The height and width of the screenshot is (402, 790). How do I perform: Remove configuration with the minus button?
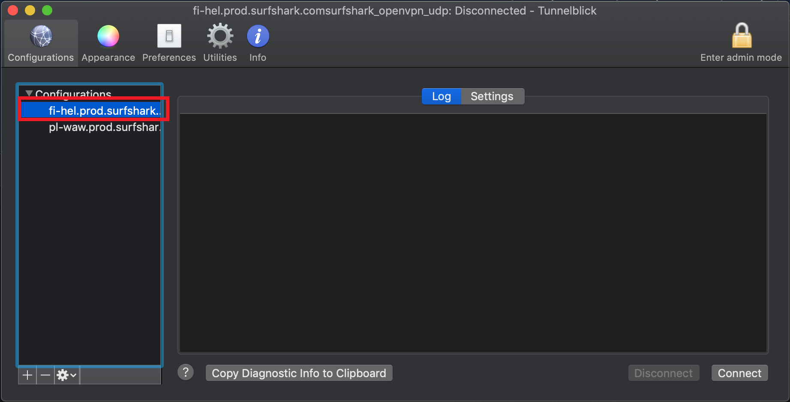tap(45, 375)
